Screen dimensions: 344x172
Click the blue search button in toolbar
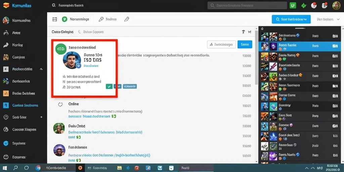[x=291, y=19]
